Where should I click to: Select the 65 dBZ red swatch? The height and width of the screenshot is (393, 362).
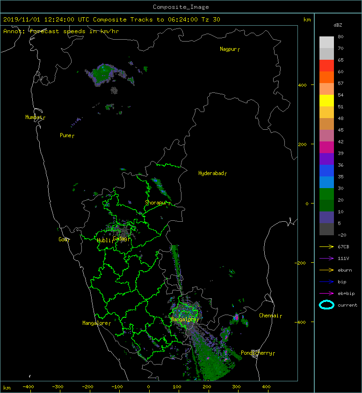[326, 65]
